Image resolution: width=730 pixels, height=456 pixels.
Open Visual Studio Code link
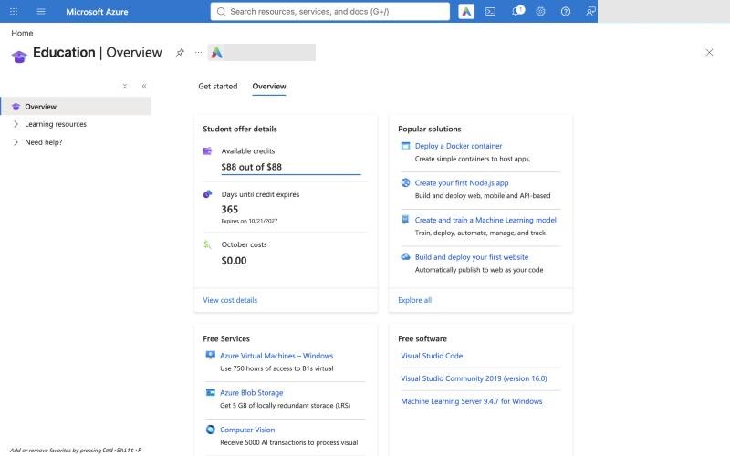[x=432, y=356]
